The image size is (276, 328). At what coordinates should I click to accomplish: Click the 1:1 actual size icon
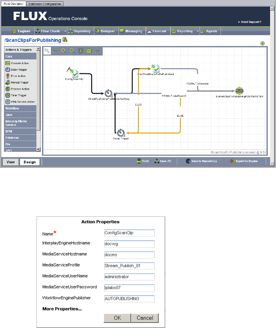(x=89, y=51)
